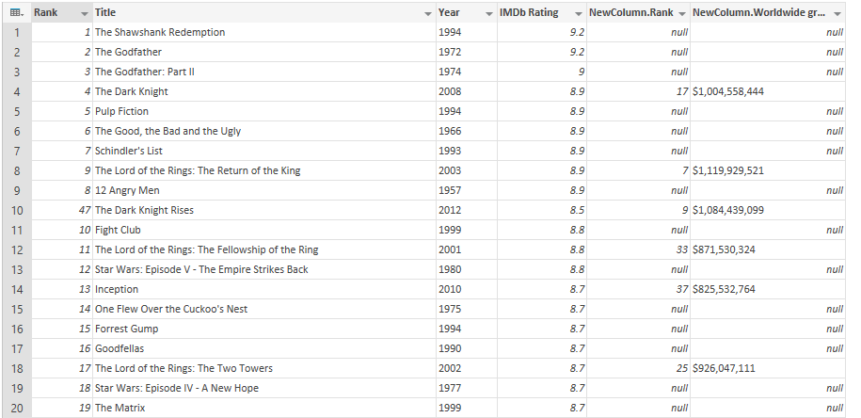Select the Year column header
This screenshot has width=861, height=418.
click(456, 13)
